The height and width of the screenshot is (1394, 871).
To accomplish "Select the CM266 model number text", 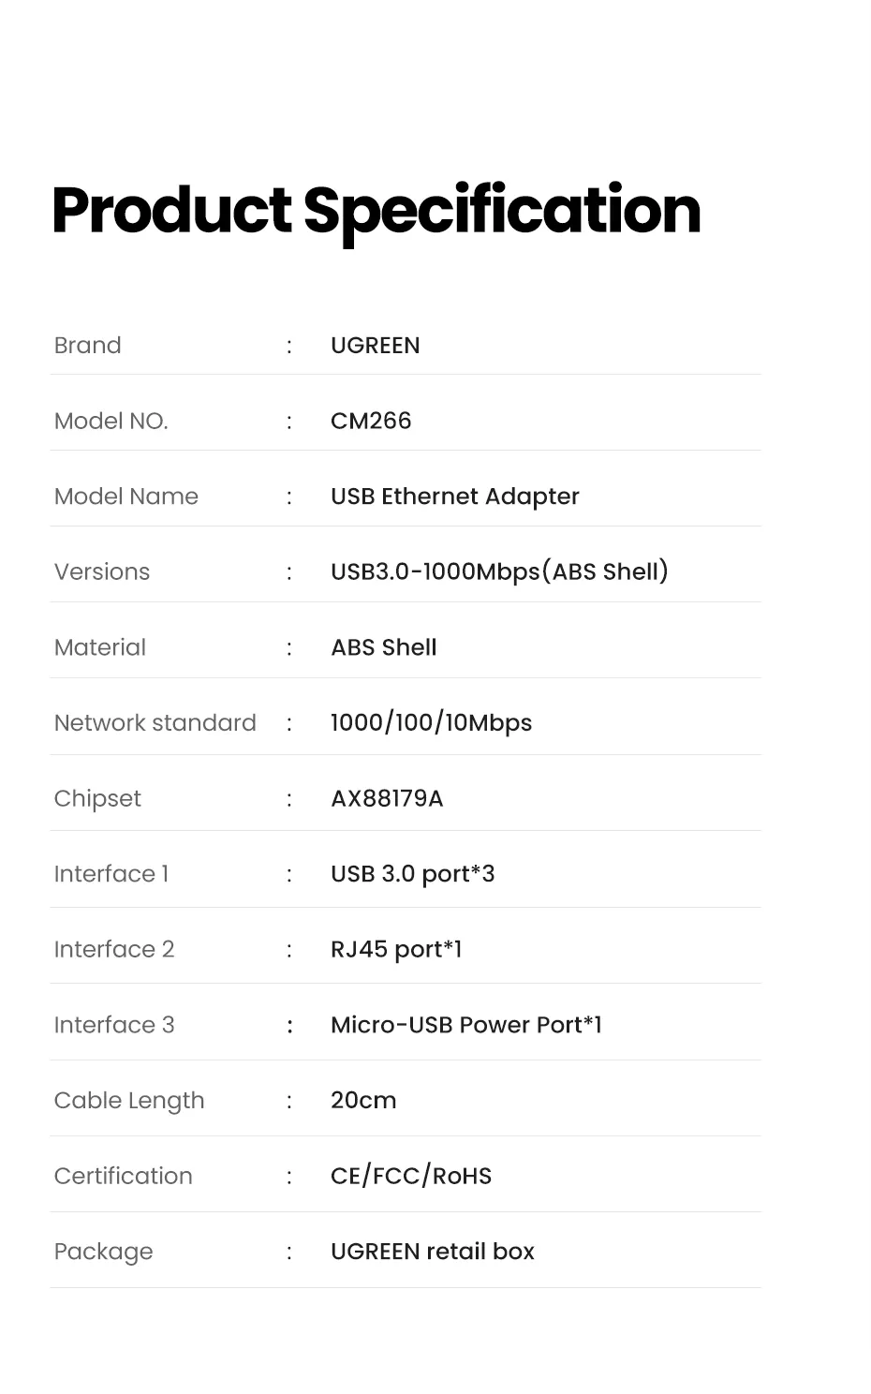I will tap(371, 421).
